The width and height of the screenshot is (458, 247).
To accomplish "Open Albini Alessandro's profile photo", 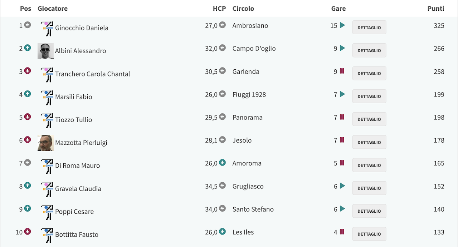I will (45, 51).
